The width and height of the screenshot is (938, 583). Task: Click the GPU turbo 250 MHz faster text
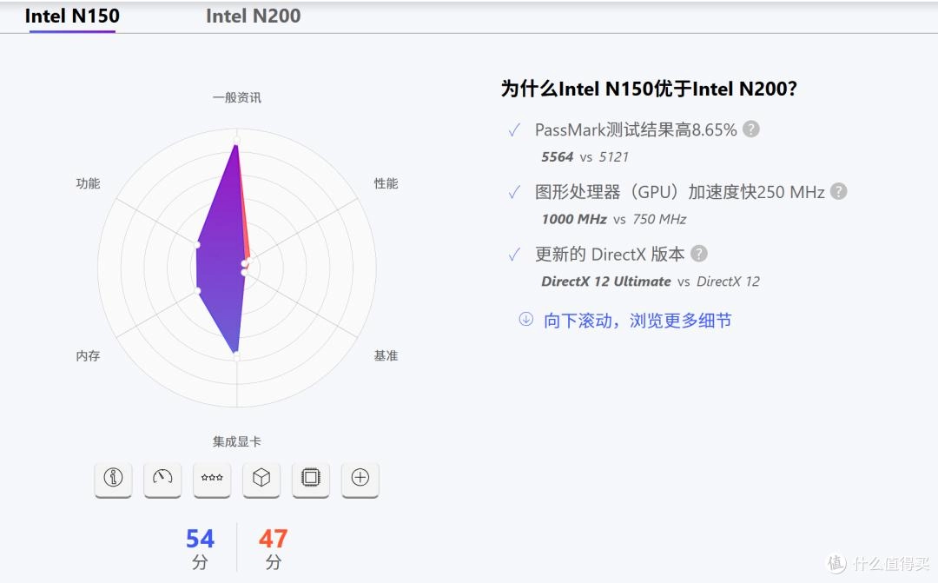click(679, 192)
